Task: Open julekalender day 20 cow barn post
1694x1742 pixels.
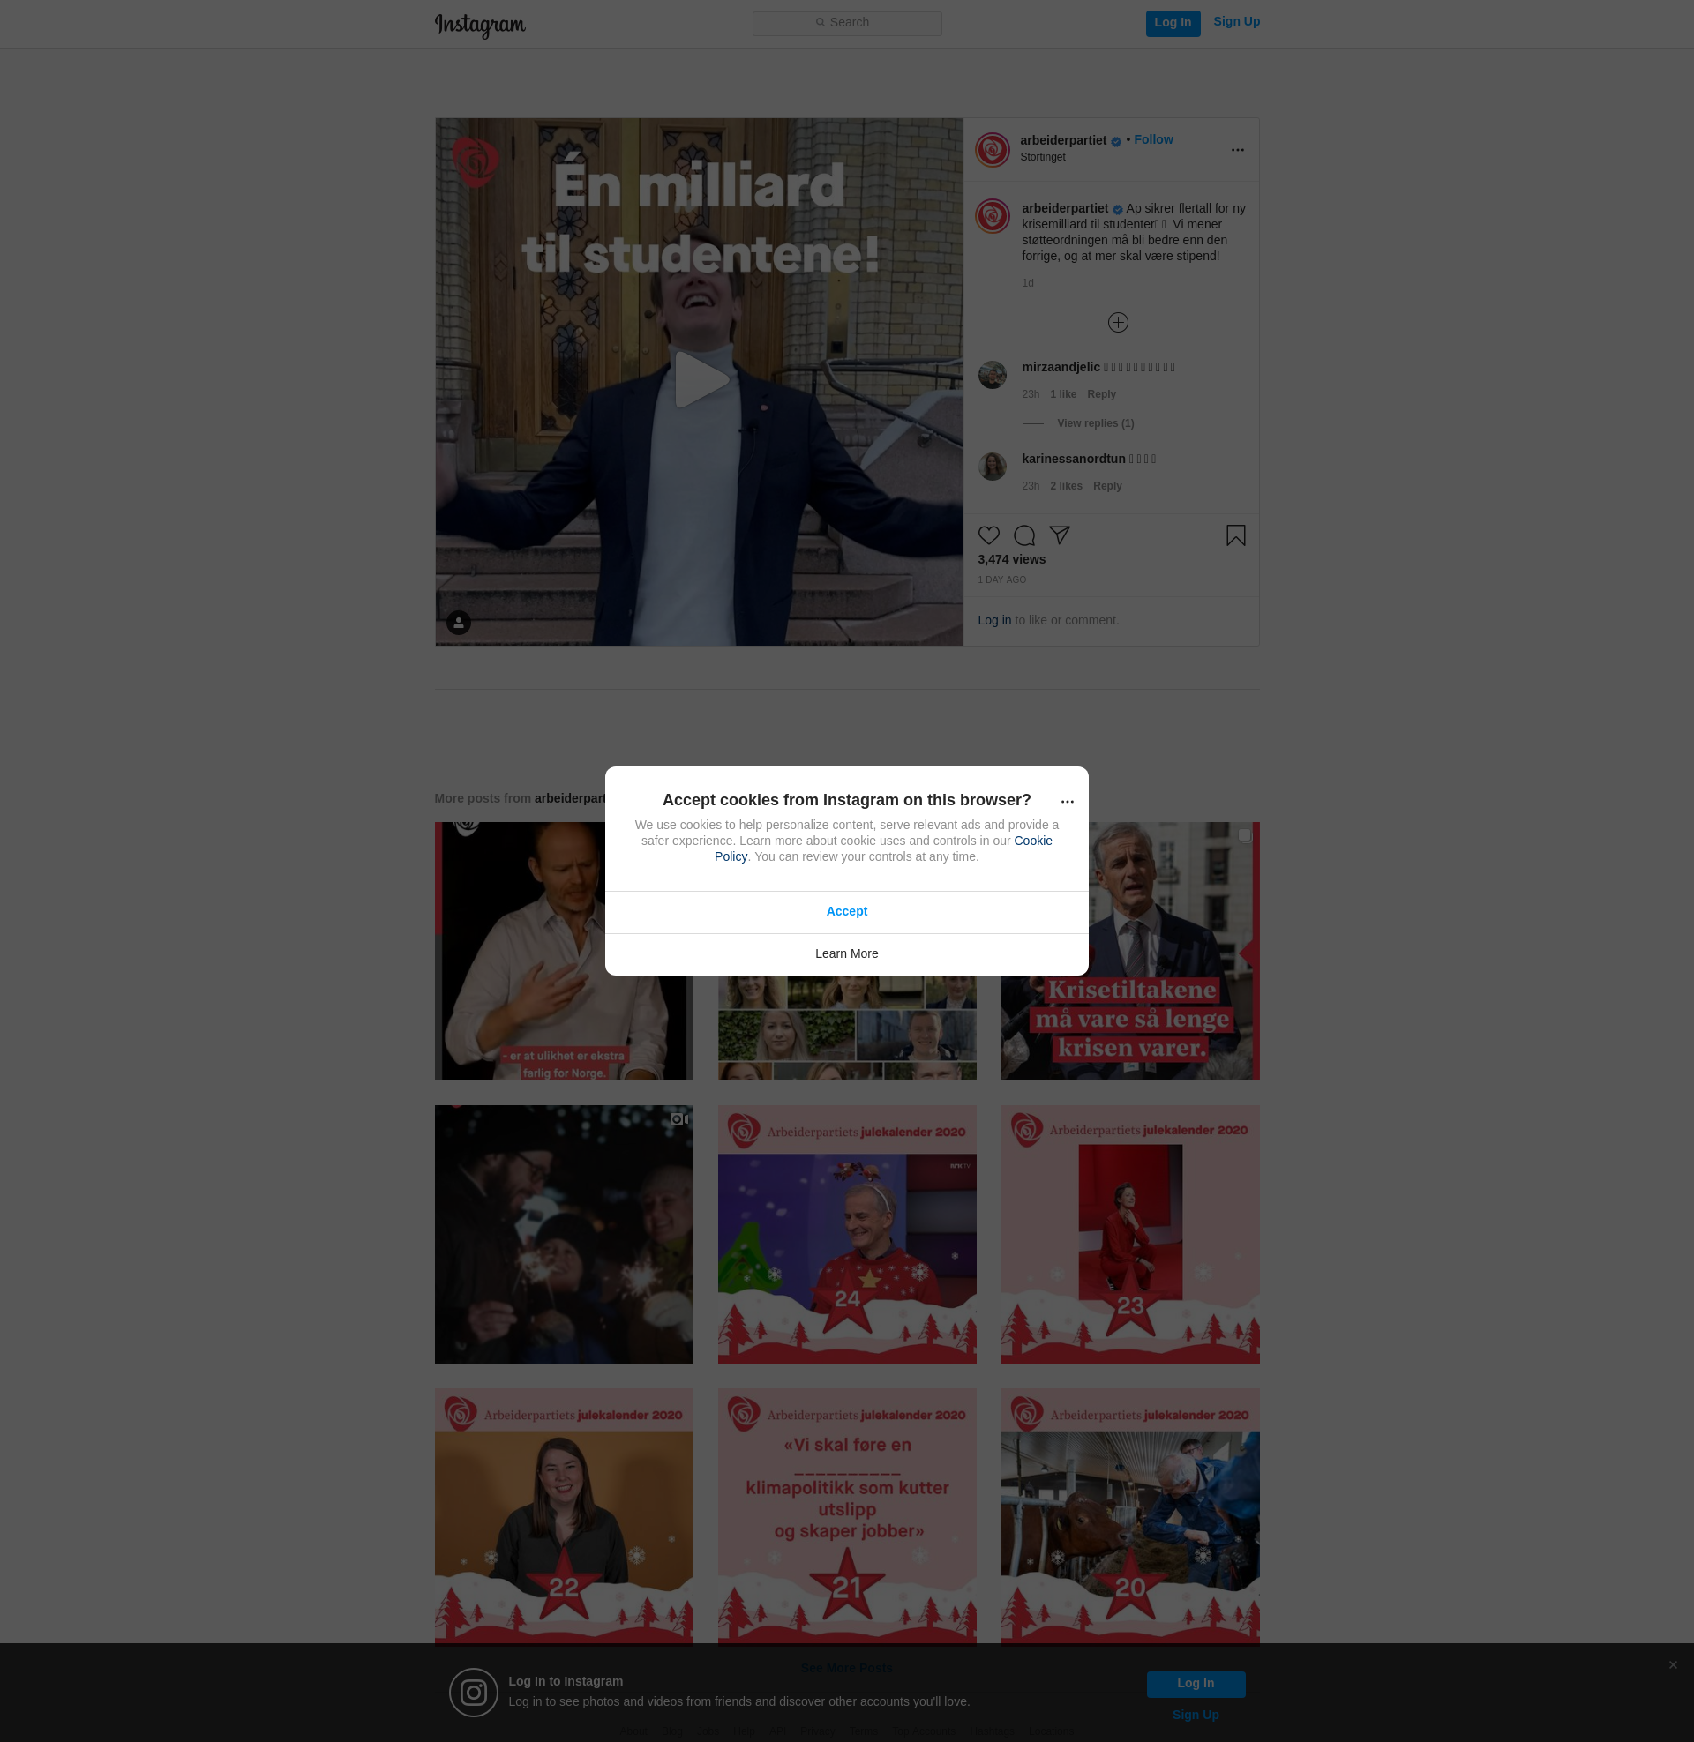Action: (x=1130, y=1518)
